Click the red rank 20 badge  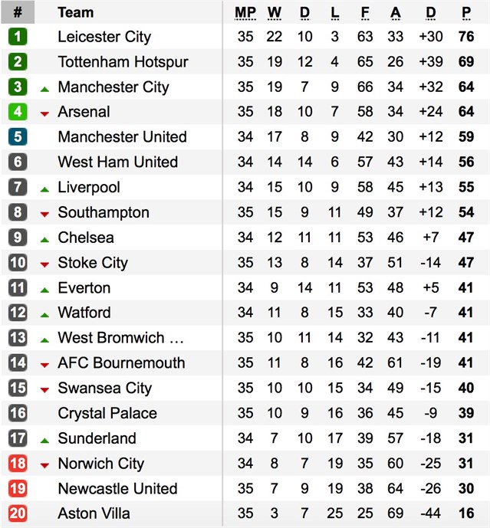point(18,513)
